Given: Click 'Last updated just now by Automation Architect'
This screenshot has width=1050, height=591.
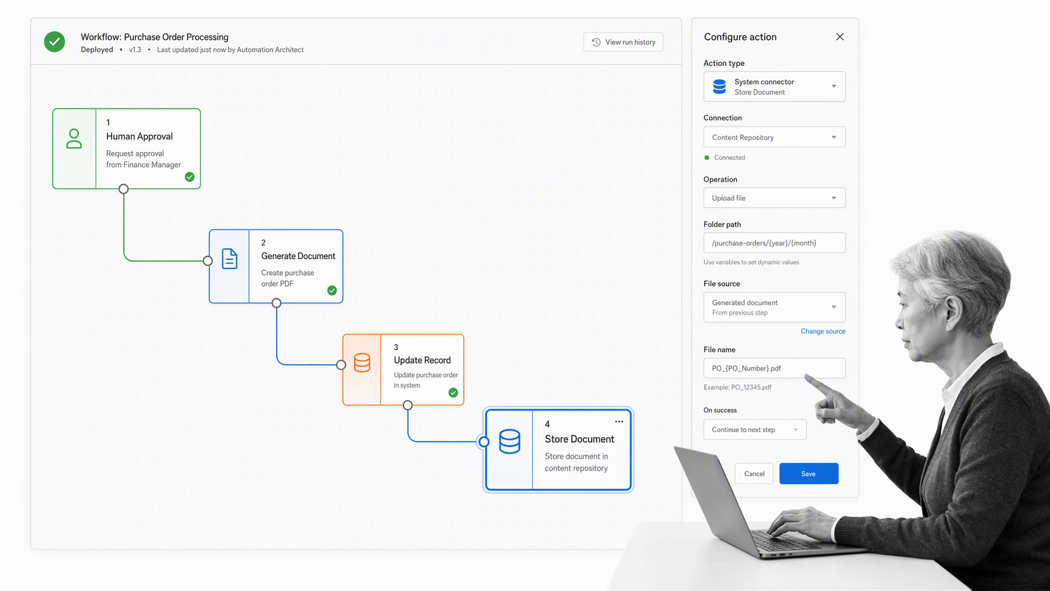Looking at the screenshot, I should (x=231, y=49).
